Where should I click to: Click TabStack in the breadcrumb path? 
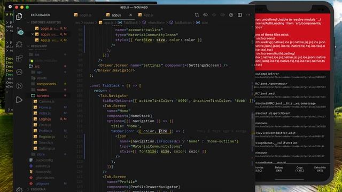point(130,22)
